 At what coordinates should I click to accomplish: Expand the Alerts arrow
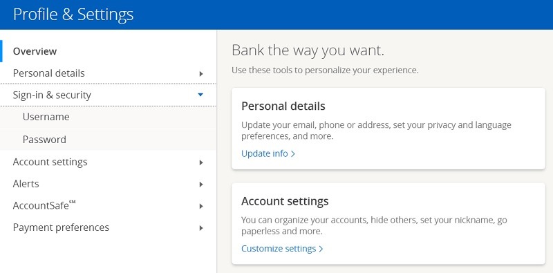pyautogui.click(x=201, y=185)
